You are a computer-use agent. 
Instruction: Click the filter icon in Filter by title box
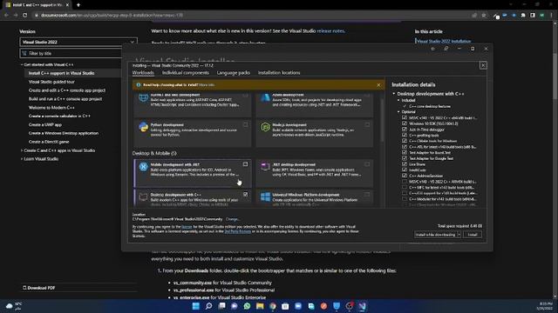pyautogui.click(x=24, y=53)
